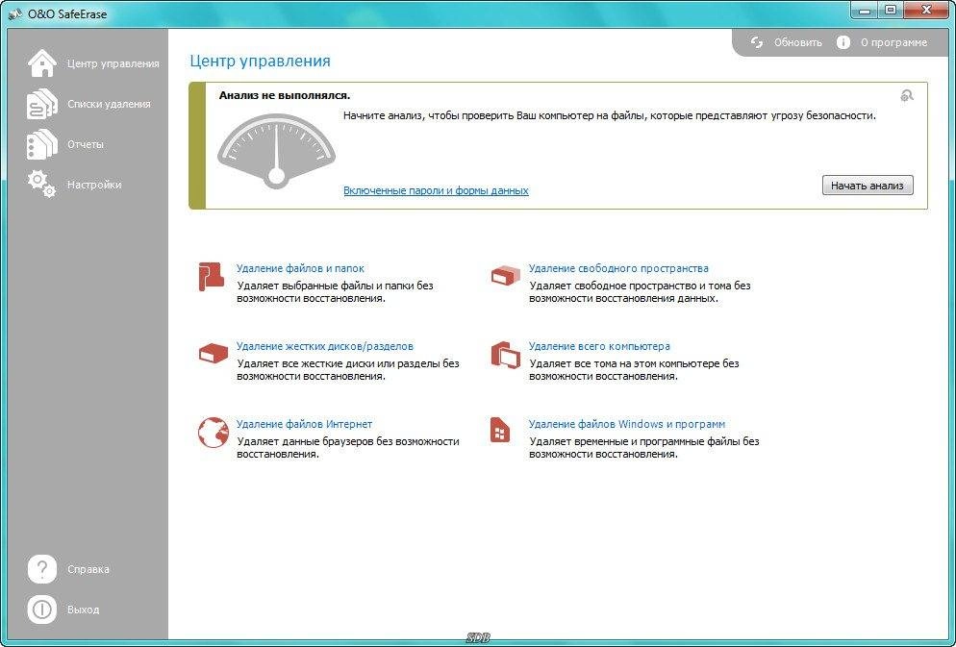The width and height of the screenshot is (956, 647).
Task: Click the Удаление свободного пространства icon
Action: click(506, 275)
